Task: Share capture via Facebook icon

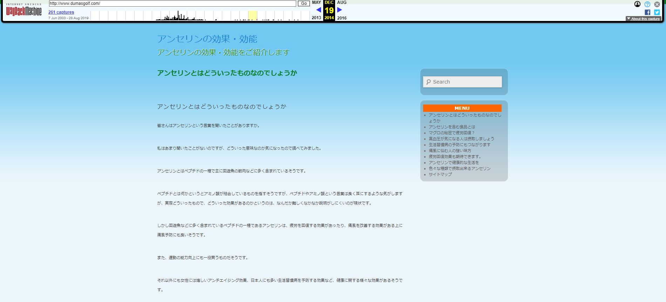Action: (647, 12)
